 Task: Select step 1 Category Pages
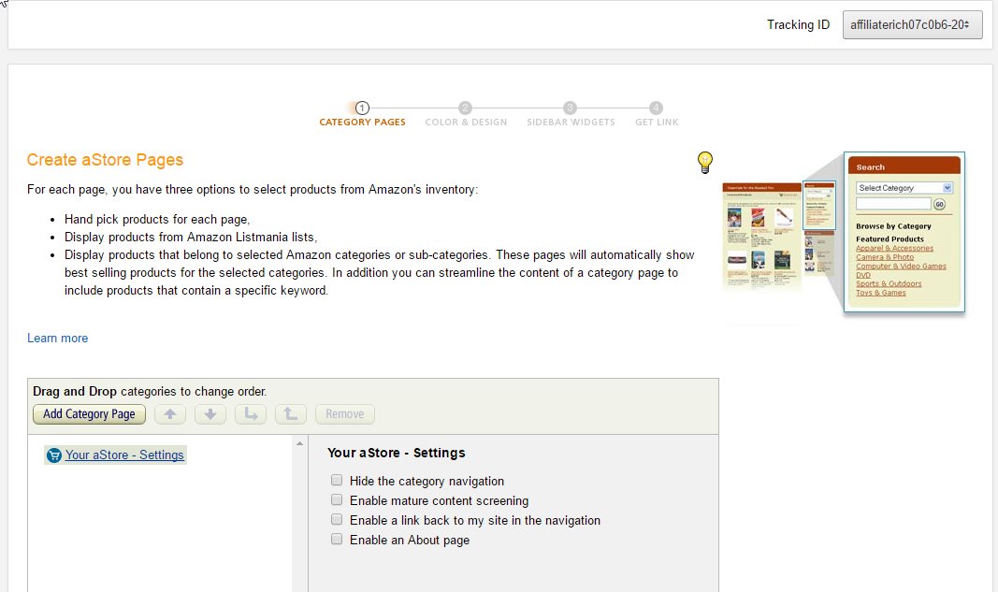tap(362, 115)
